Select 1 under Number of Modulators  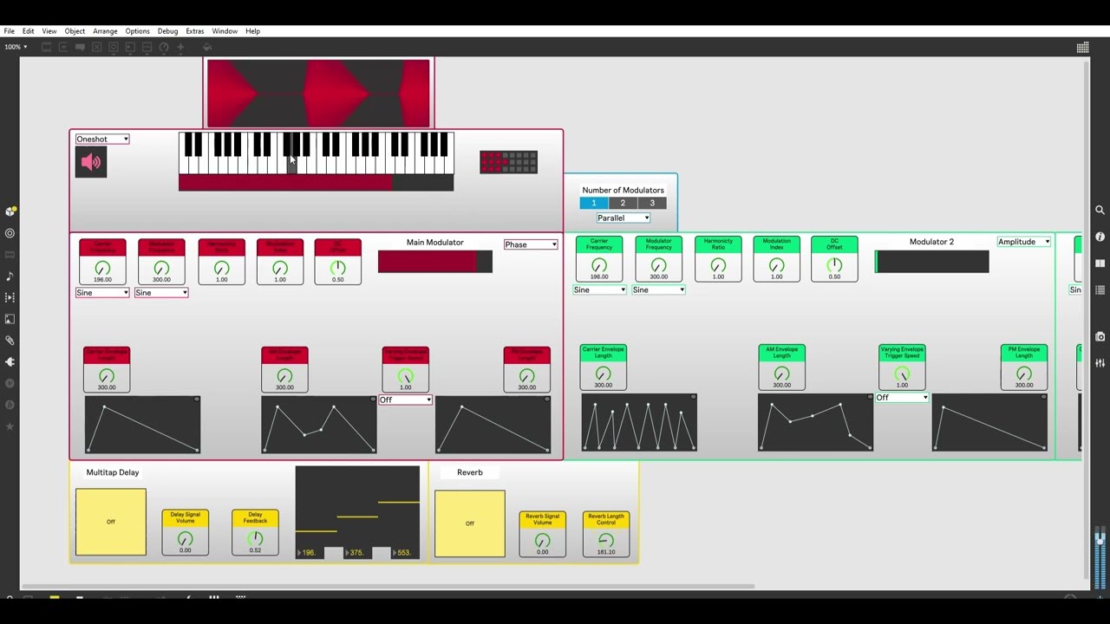point(594,203)
